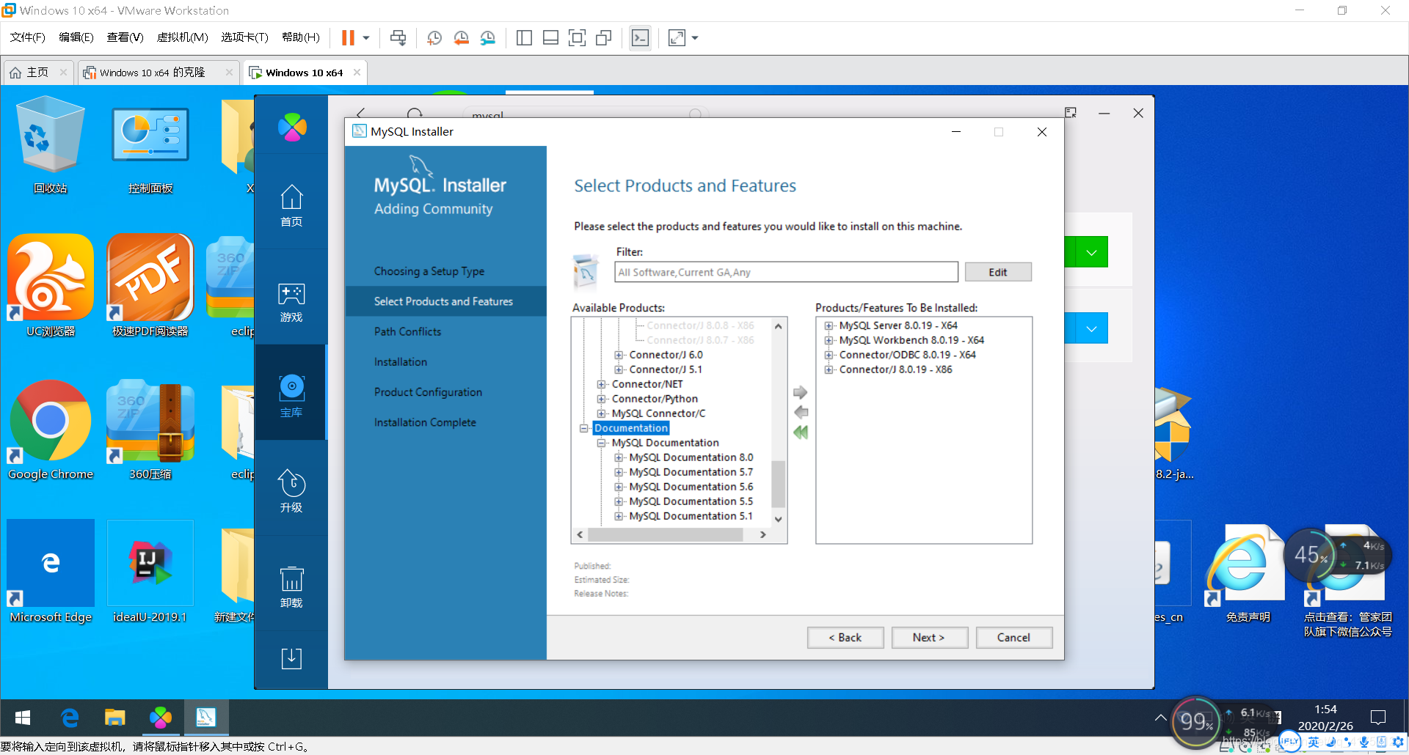1409x755 pixels.
Task: Revert to snapshot toolbar icon
Action: [461, 37]
